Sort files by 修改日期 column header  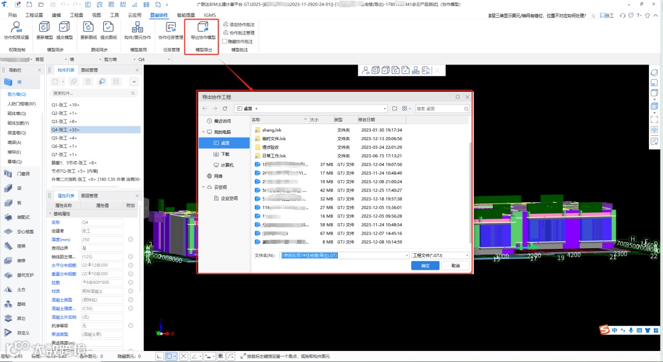(381, 120)
